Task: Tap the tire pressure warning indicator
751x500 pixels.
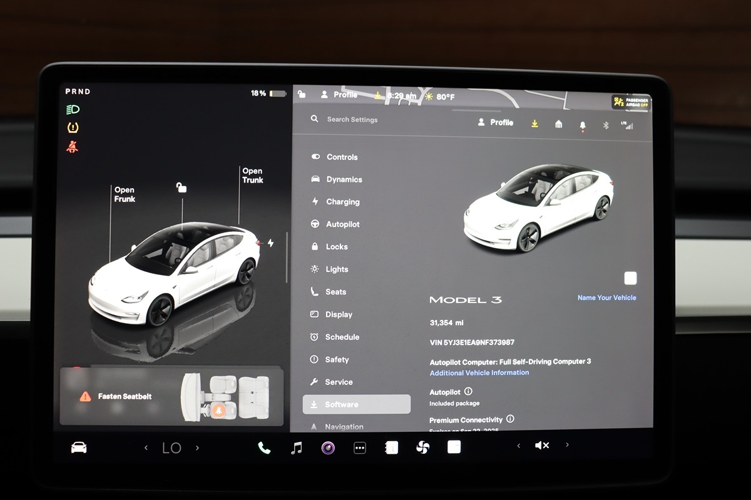Action: pyautogui.click(x=73, y=127)
